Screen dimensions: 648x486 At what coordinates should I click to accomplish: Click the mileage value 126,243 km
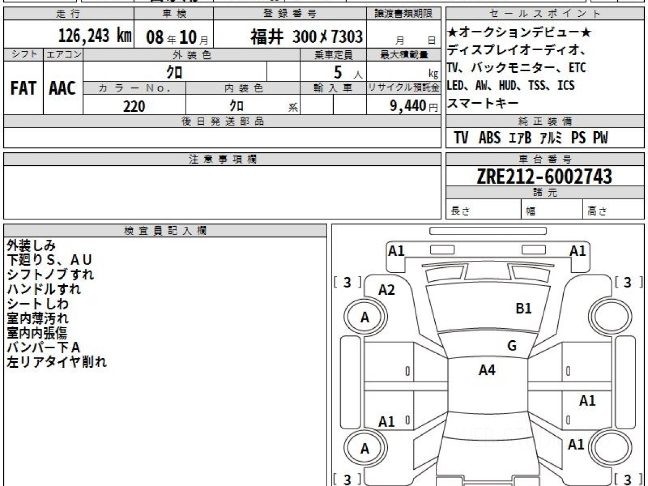(95, 36)
